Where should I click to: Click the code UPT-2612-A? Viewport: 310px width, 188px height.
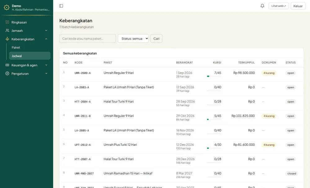point(82,145)
